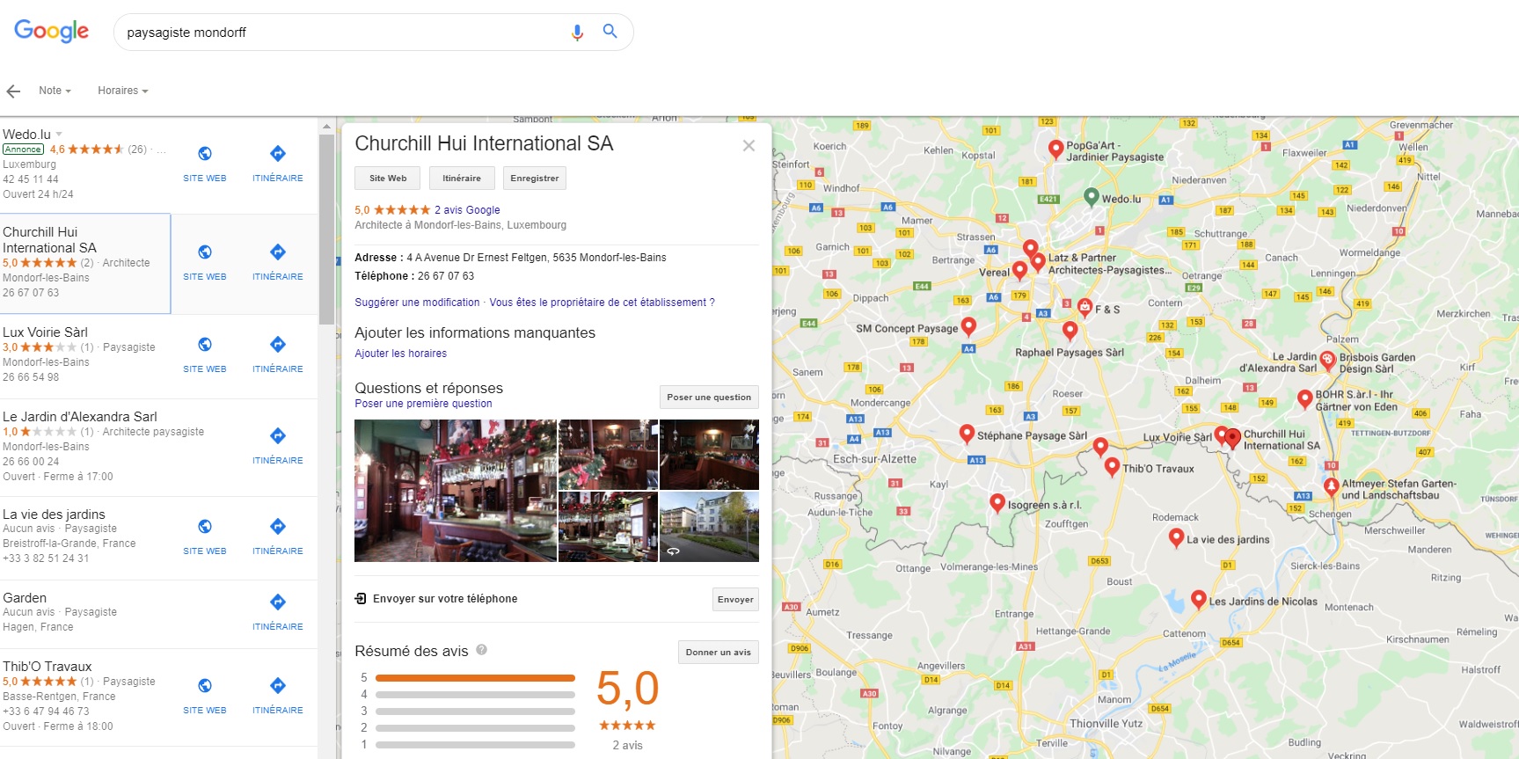1519x759 pixels.
Task: Click the PopGa'Art map pin marker
Action: [1055, 148]
